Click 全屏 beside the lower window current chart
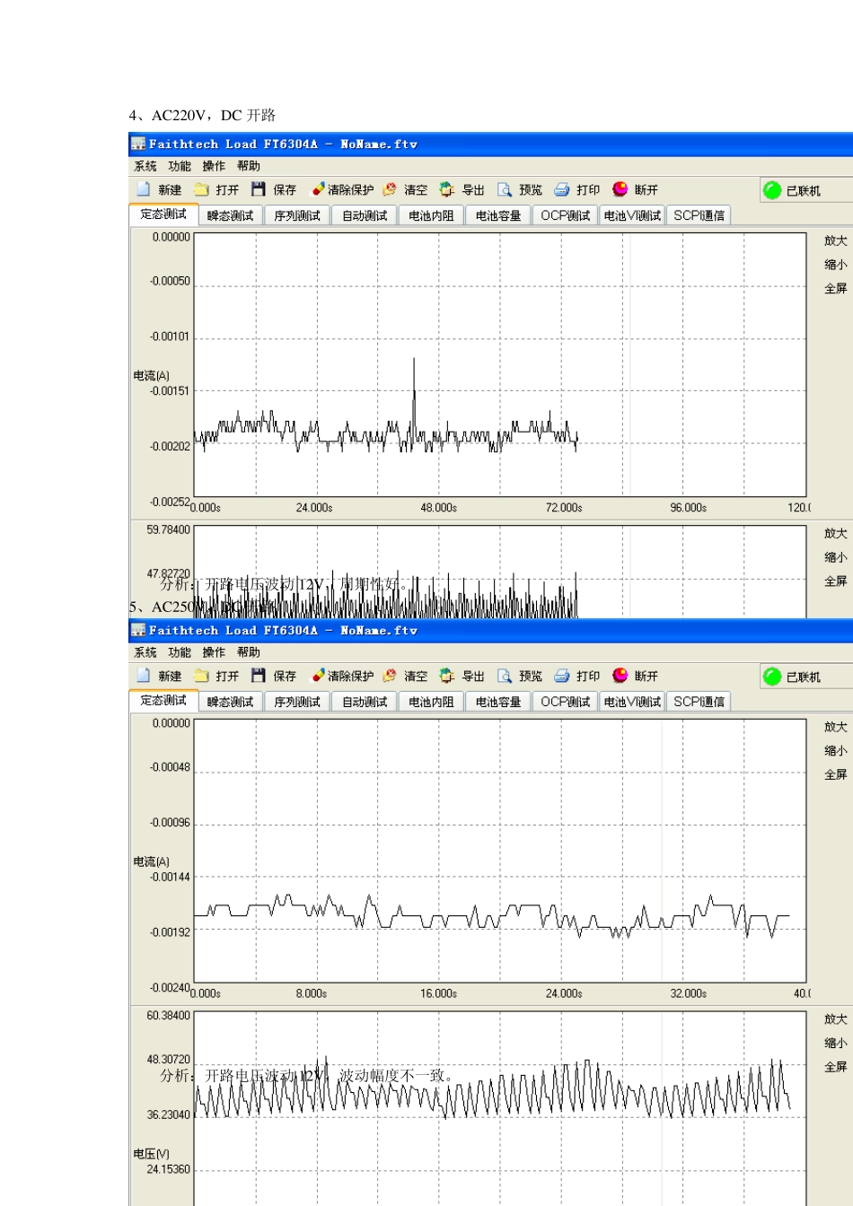The height and width of the screenshot is (1206, 853). tap(835, 774)
